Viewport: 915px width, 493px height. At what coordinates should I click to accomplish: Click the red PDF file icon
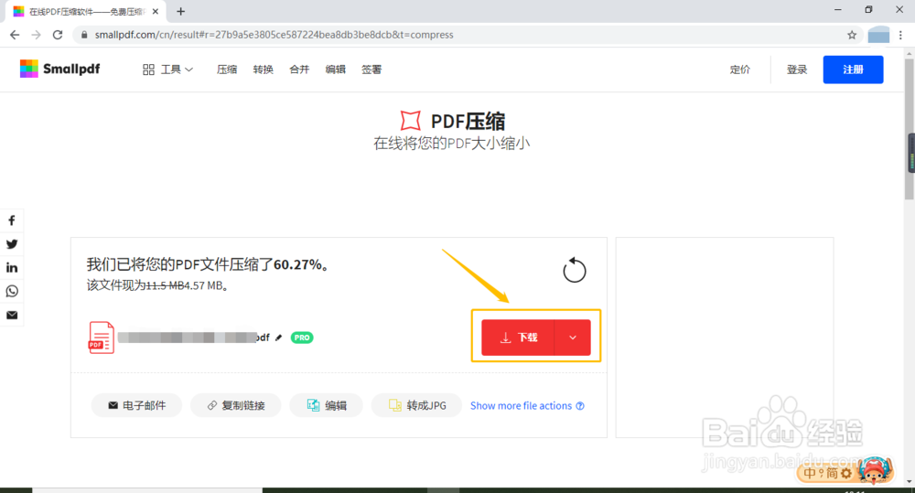(x=101, y=338)
